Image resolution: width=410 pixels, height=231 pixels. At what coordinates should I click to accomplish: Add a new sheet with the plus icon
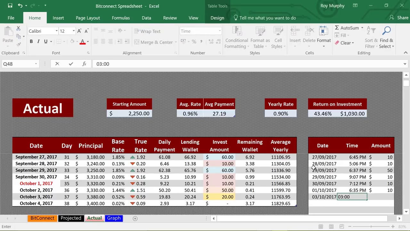(x=135, y=218)
